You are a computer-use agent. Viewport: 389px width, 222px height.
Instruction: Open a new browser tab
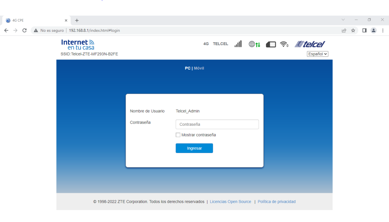77,20
